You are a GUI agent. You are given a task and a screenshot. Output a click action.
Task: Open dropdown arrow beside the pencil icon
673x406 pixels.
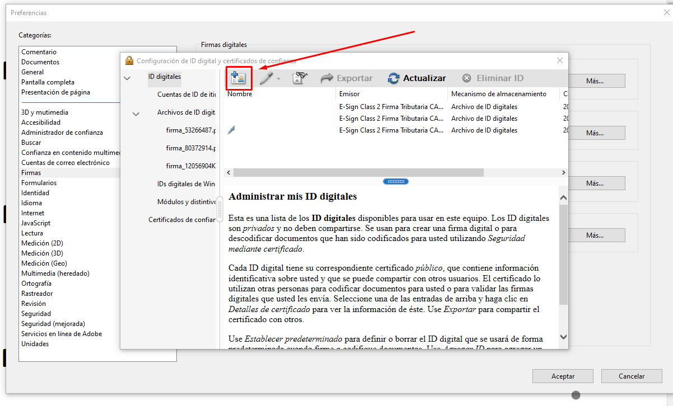click(278, 79)
